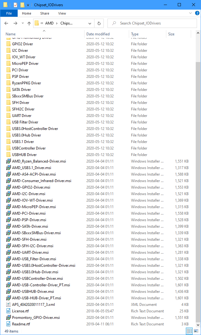The image size is (201, 335).
Task: Select the GPIO2 Driver folder icon
Action: coord(8,44)
